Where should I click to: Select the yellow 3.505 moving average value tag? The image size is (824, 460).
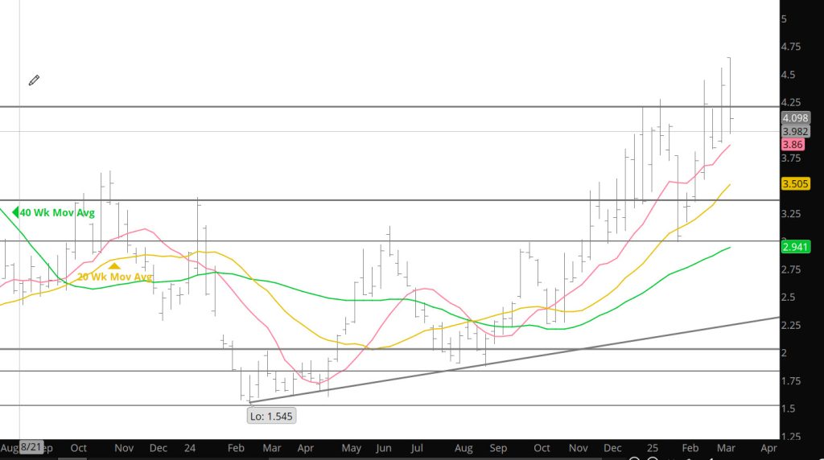(795, 183)
